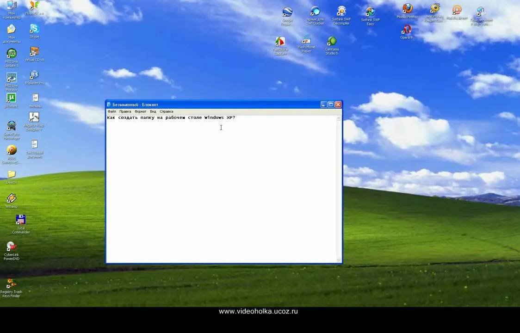The width and height of the screenshot is (520, 333).
Task: Select the Registry Trash Keys Finder icon
Action: tap(11, 288)
